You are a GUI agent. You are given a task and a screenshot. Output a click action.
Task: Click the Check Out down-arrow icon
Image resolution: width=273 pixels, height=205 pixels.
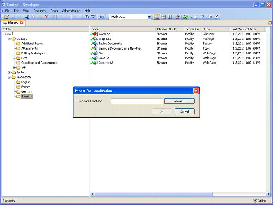tap(210, 17)
